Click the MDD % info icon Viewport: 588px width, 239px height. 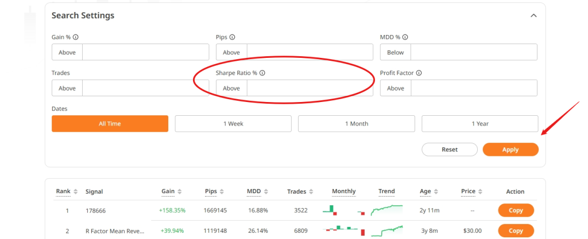click(405, 37)
